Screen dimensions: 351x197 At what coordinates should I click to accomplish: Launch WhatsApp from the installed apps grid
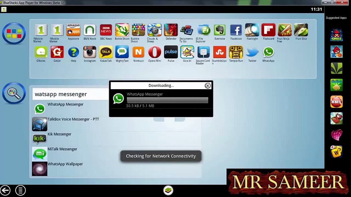tap(268, 52)
